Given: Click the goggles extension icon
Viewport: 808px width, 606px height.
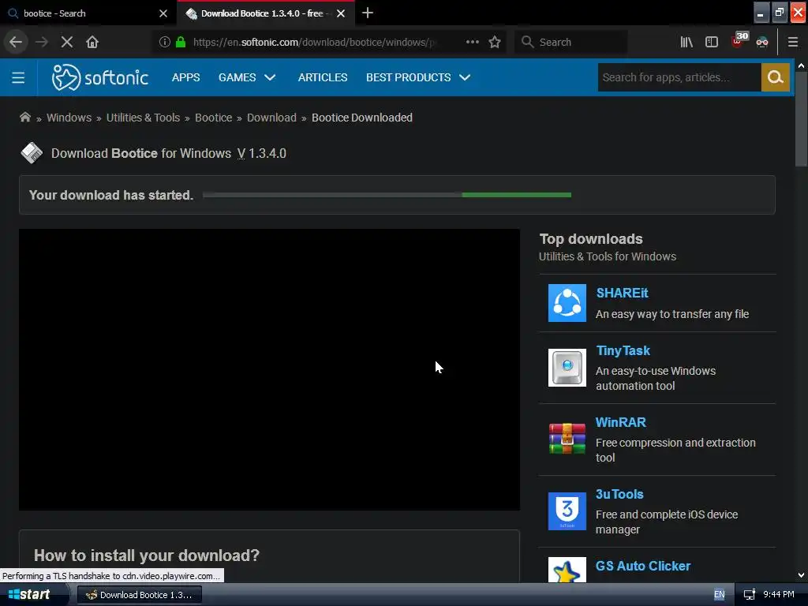Looking at the screenshot, I should (762, 42).
